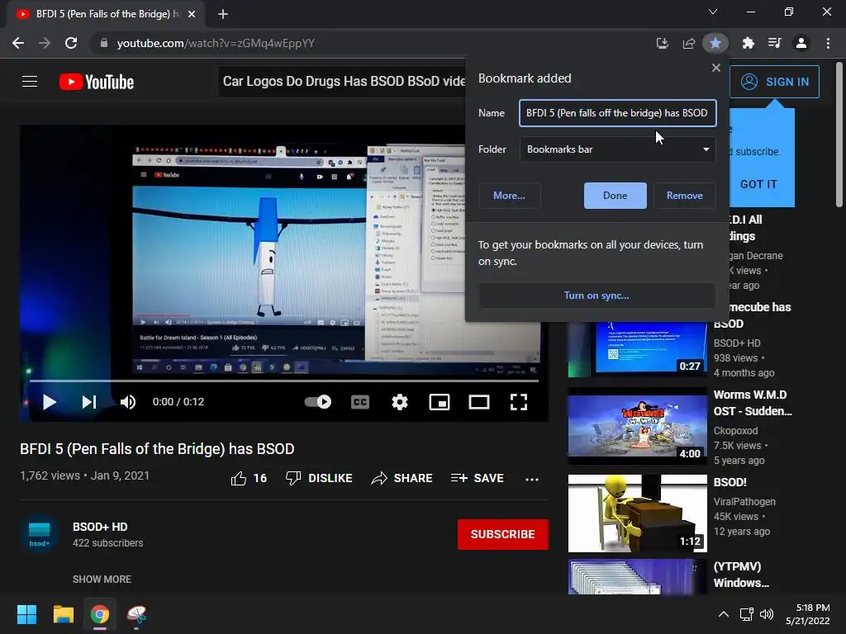Screen dimensions: 846x634
Task: Click the YouTube search field
Action: 343,82
